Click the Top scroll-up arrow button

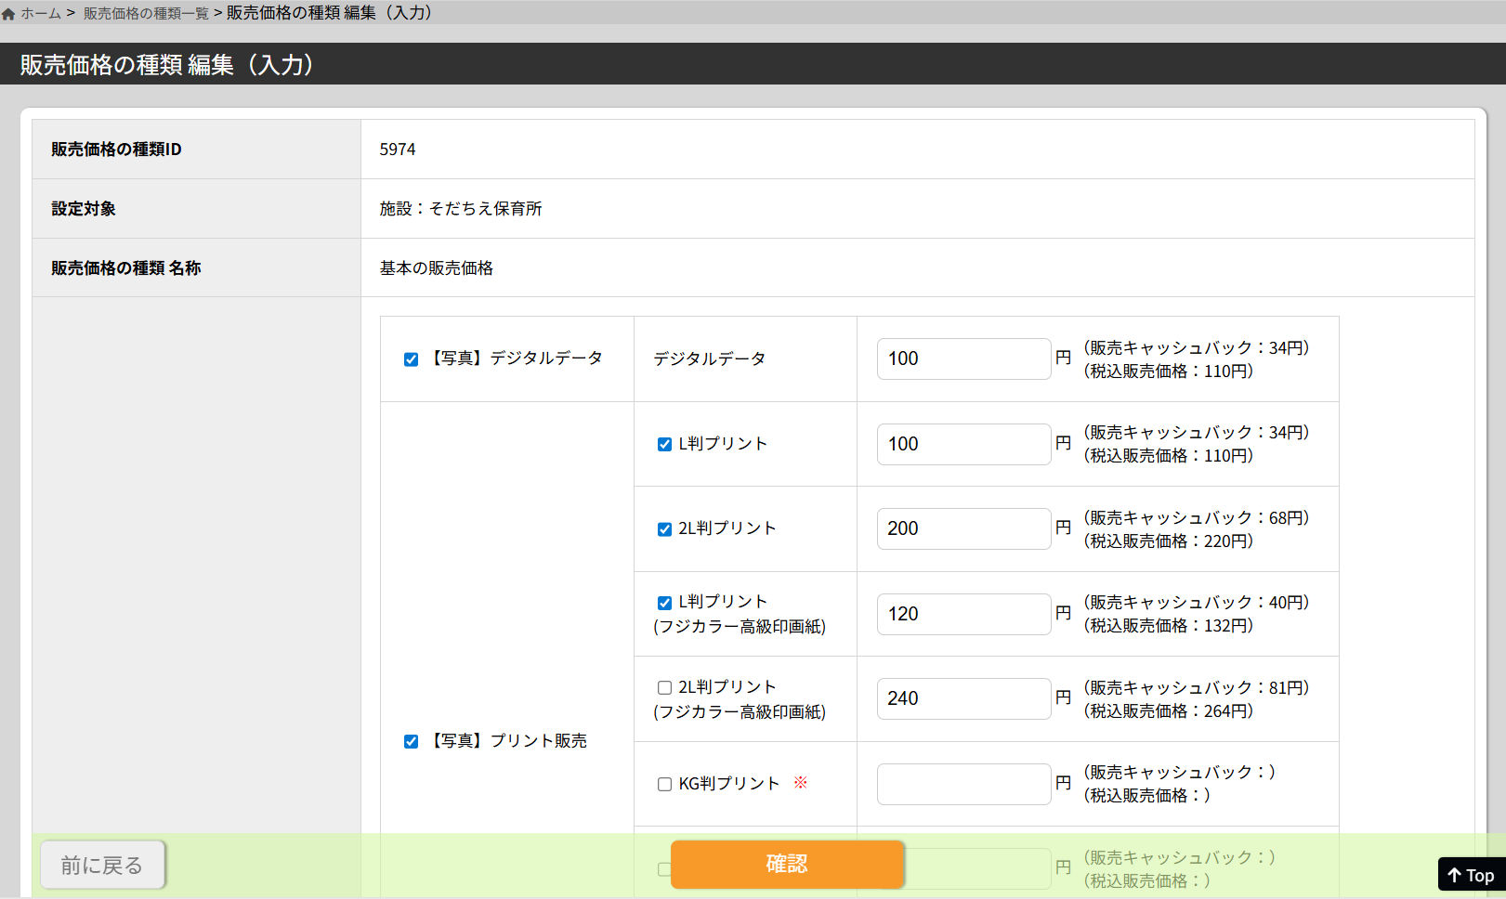(x=1471, y=875)
